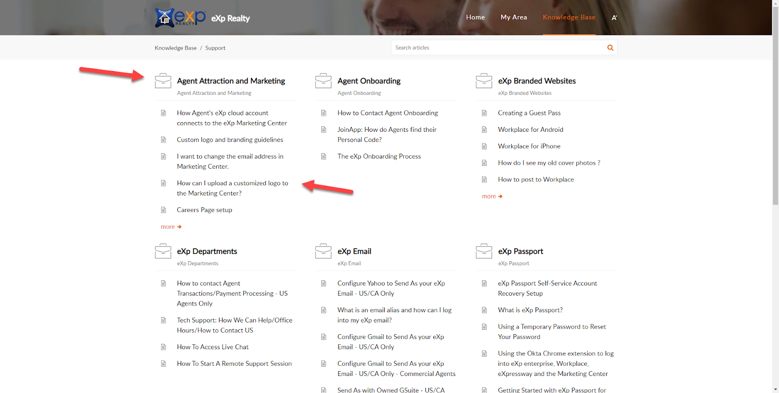The height and width of the screenshot is (393, 779).
Task: Open Workplace for Android article
Action: 531,129
